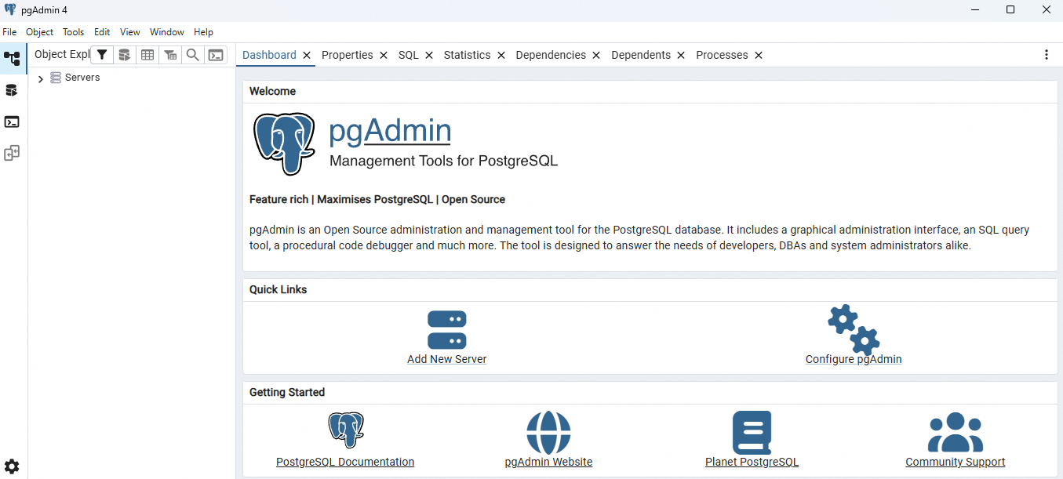Screen dimensions: 1063x479
Task: Open the vertical ellipsis menu near tabs
Action: click(1046, 54)
